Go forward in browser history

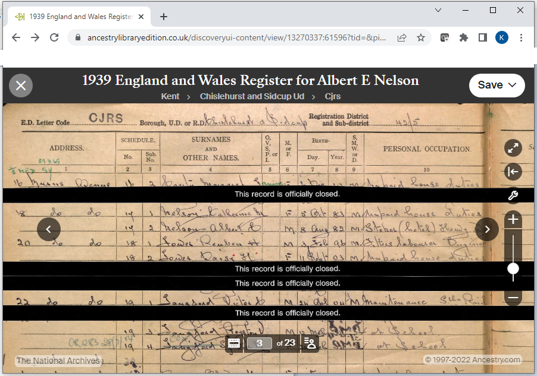[x=35, y=37]
